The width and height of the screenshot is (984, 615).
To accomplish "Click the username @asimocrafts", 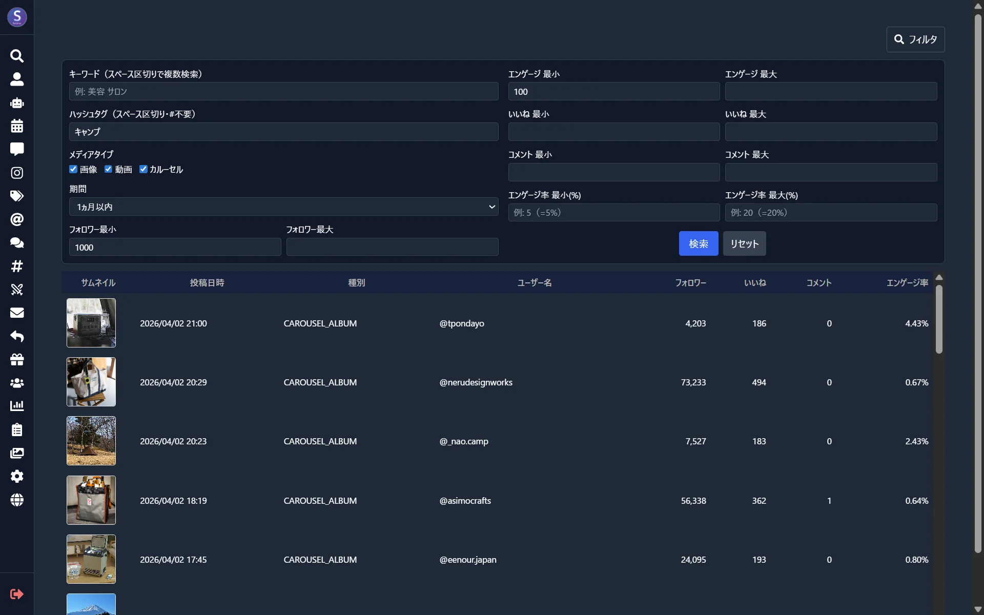I will point(465,501).
